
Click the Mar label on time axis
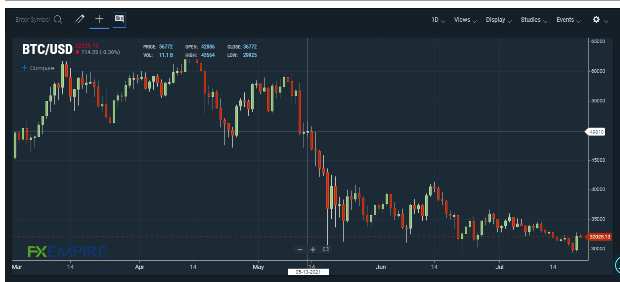pyautogui.click(x=17, y=267)
